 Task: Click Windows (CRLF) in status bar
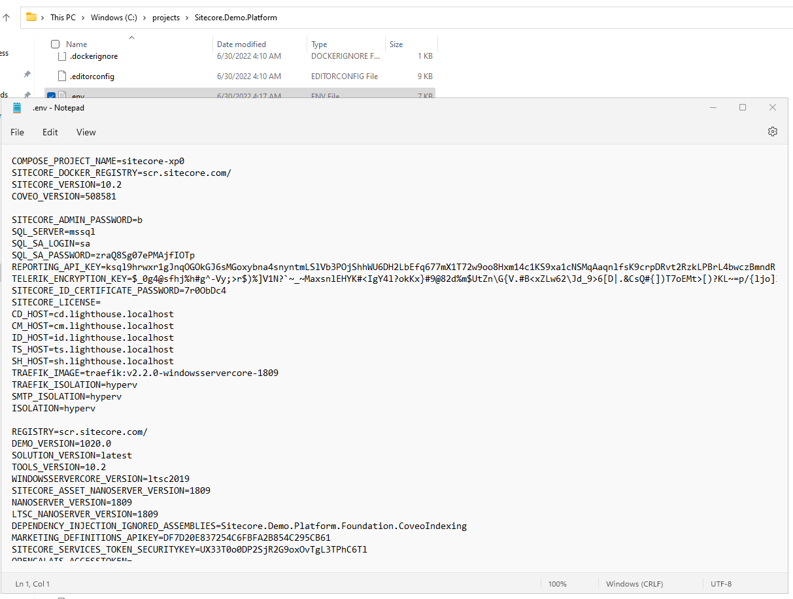coord(634,583)
